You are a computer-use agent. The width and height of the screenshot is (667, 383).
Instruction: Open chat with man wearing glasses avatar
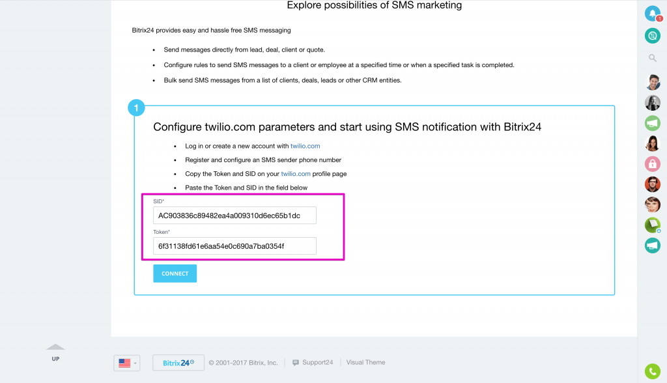click(x=653, y=184)
